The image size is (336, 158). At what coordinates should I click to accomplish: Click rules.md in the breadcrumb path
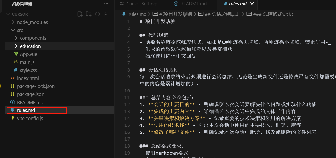point(137,14)
